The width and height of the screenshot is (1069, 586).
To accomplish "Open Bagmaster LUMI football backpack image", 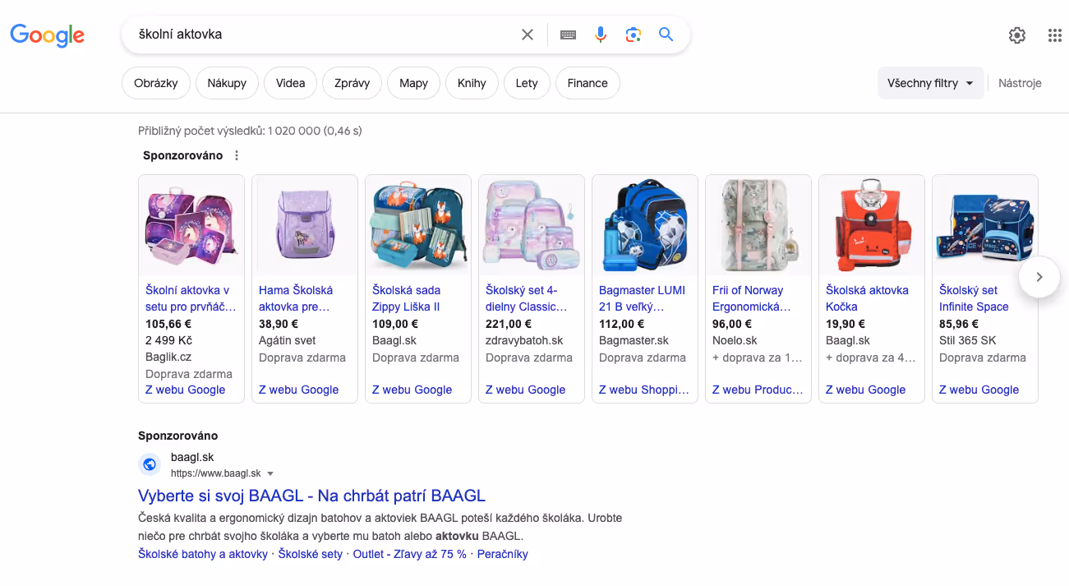I will pyautogui.click(x=645, y=226).
